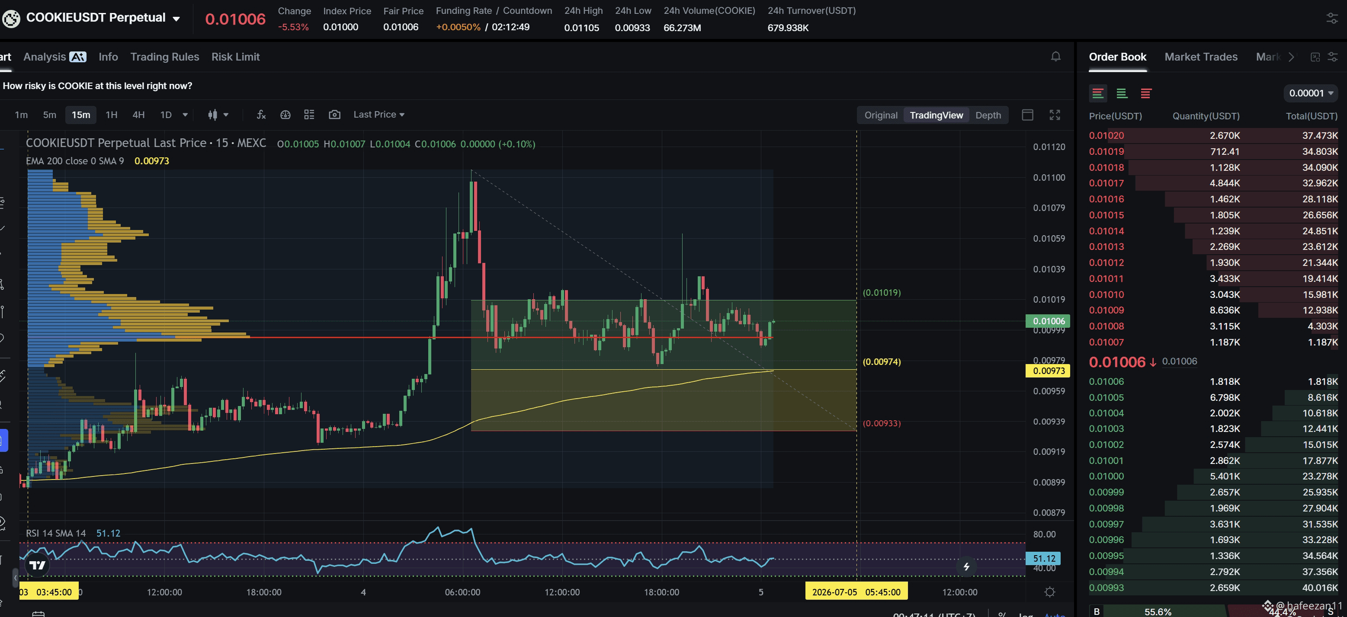Viewport: 1347px width, 617px height.
Task: Select ask price 0.01020 row
Action: tap(1213, 135)
